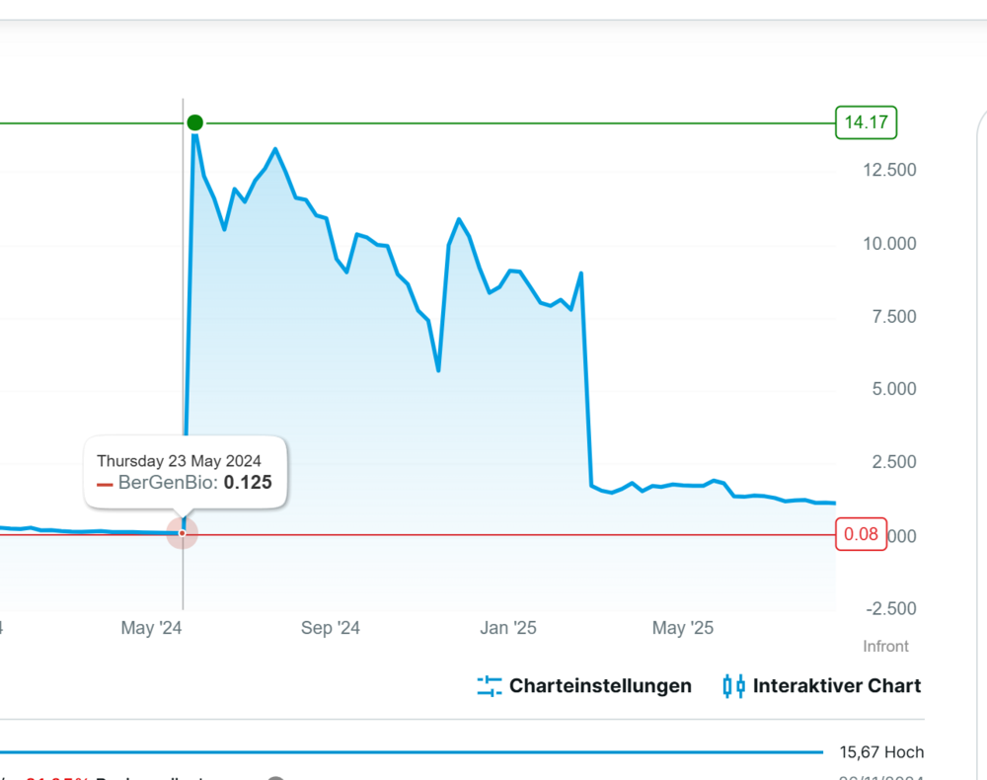
Task: Click the green 14.17 high price label
Action: (866, 122)
